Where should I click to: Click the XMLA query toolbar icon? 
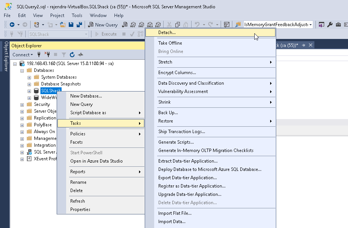(x=149, y=25)
